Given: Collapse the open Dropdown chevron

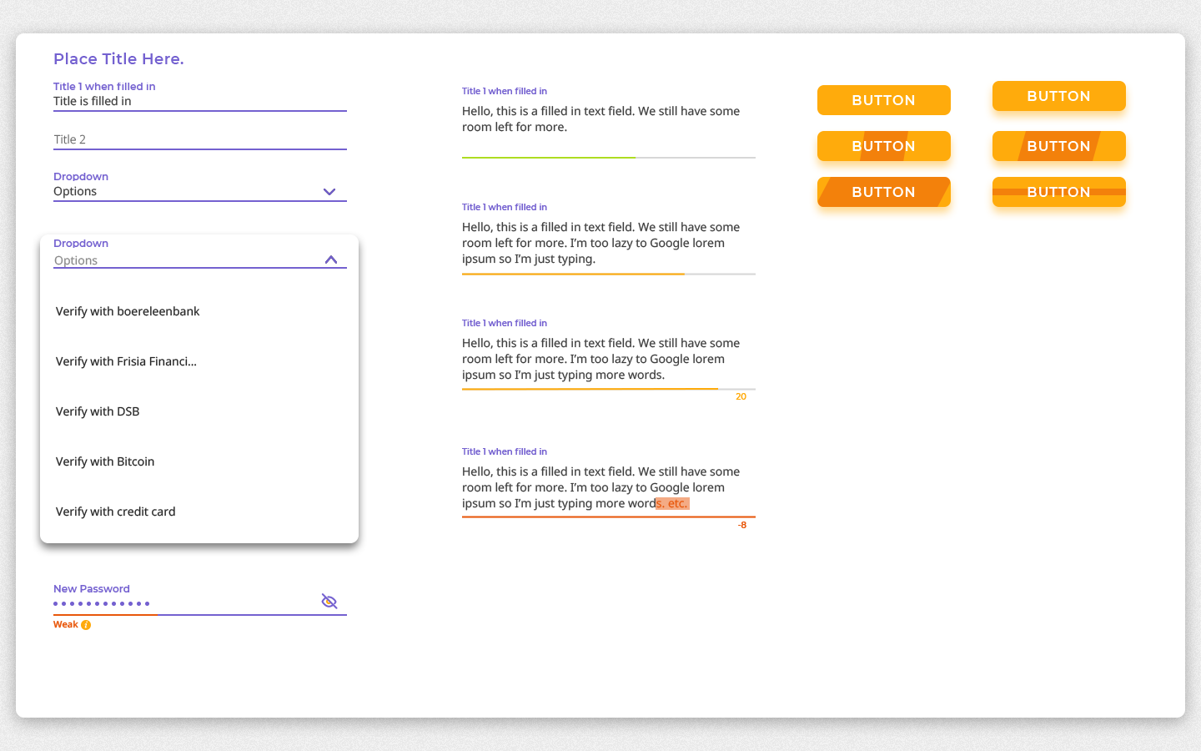Looking at the screenshot, I should point(331,260).
